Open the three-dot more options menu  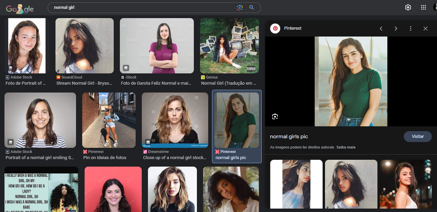pyautogui.click(x=411, y=28)
